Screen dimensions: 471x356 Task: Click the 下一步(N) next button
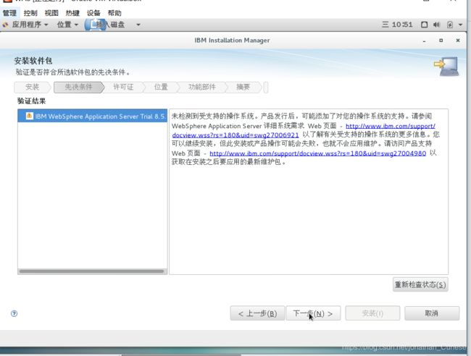point(313,313)
